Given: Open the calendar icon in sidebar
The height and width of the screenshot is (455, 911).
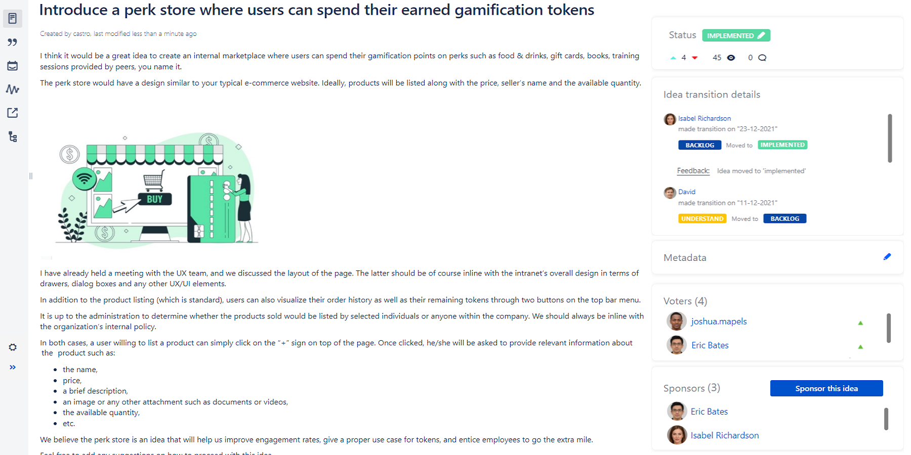Looking at the screenshot, I should [x=13, y=66].
